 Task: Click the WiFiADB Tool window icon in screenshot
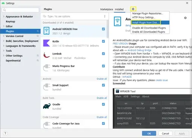(117, 91)
